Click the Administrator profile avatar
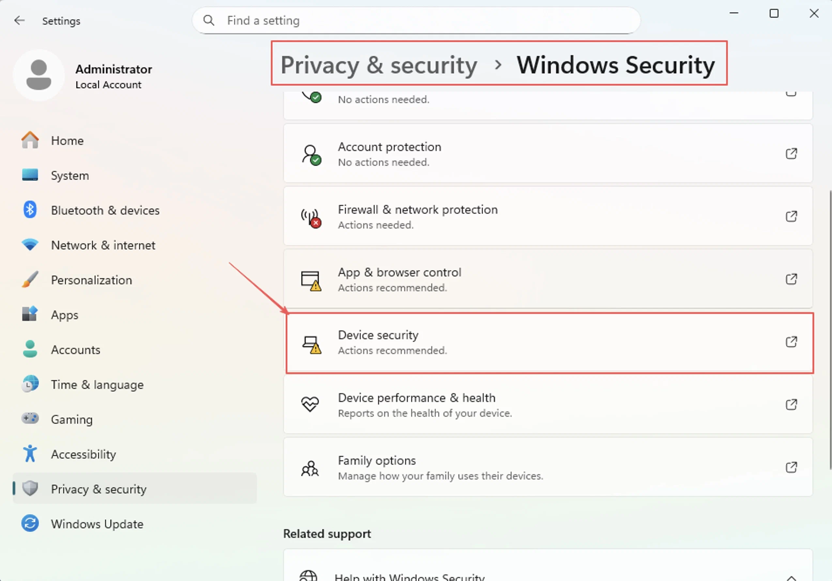The width and height of the screenshot is (832, 581). (x=39, y=75)
